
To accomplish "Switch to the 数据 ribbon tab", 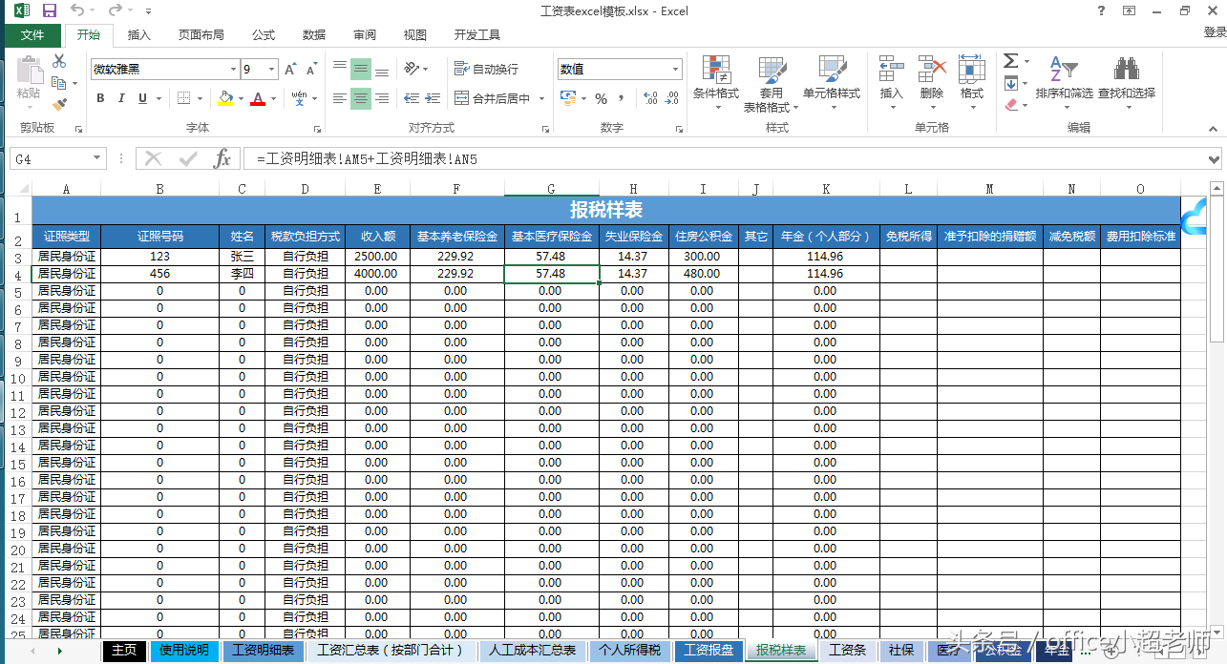I will 314,35.
